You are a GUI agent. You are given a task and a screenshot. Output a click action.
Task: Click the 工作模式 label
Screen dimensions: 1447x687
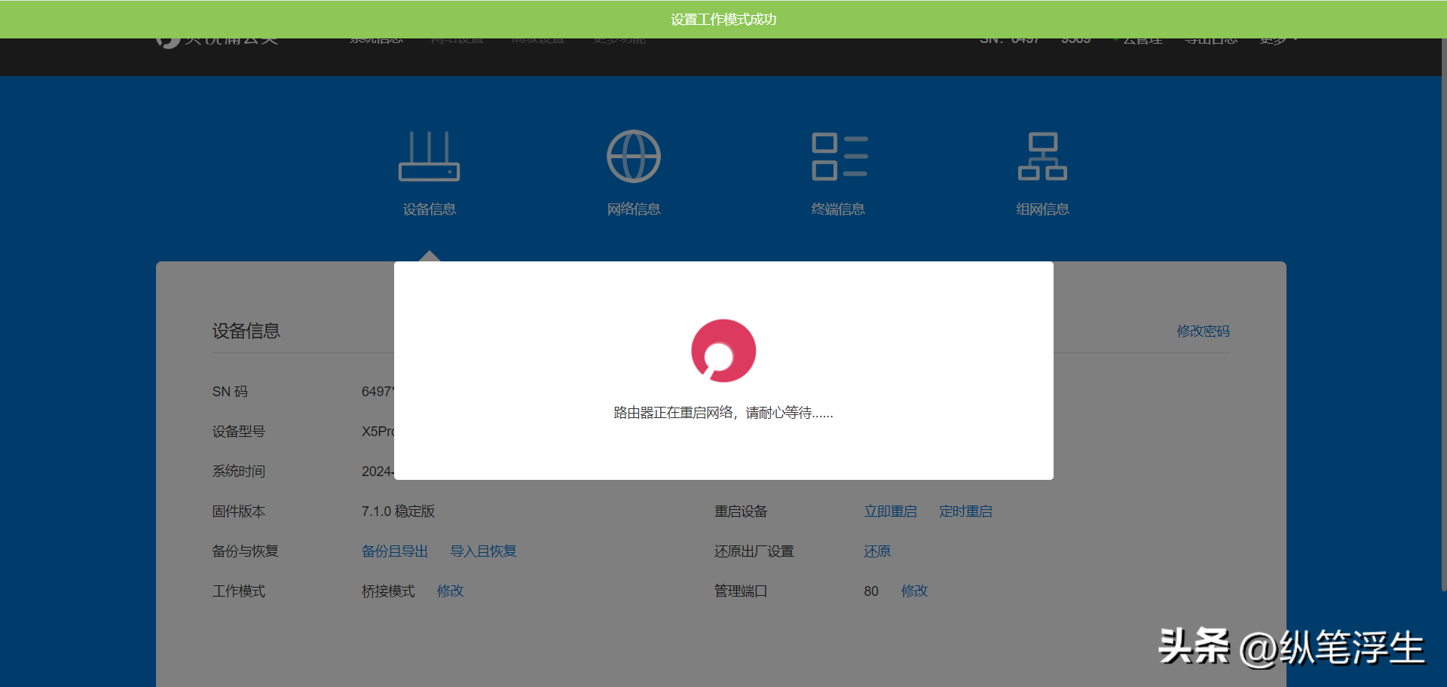[x=238, y=591]
